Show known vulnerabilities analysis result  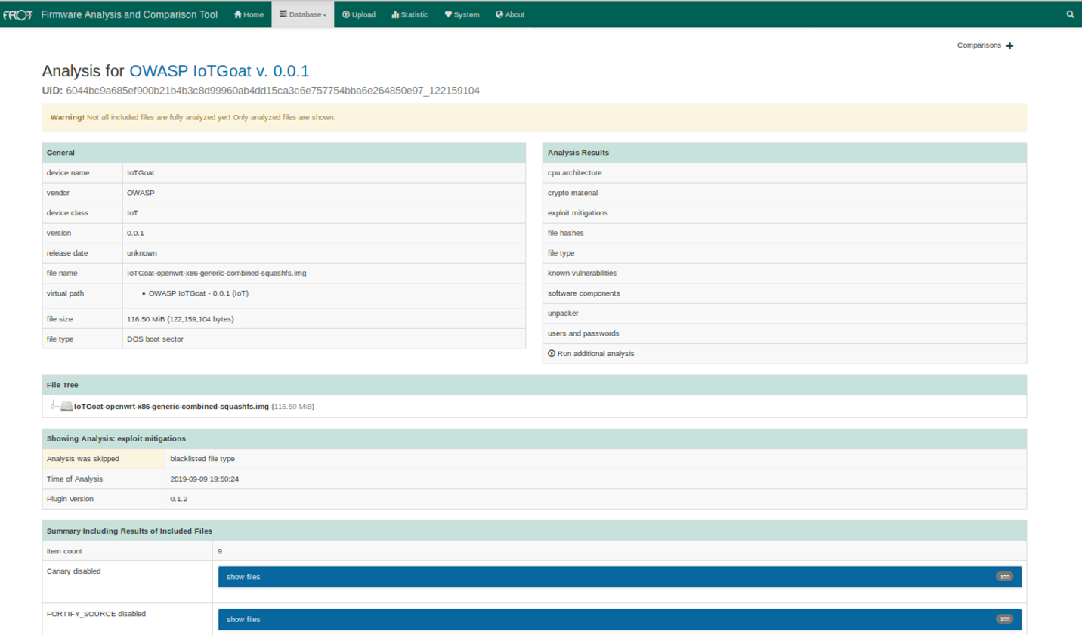click(784, 273)
